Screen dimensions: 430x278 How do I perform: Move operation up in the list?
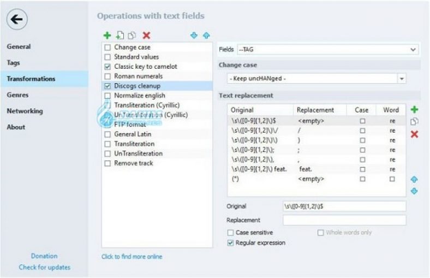[x=206, y=36]
